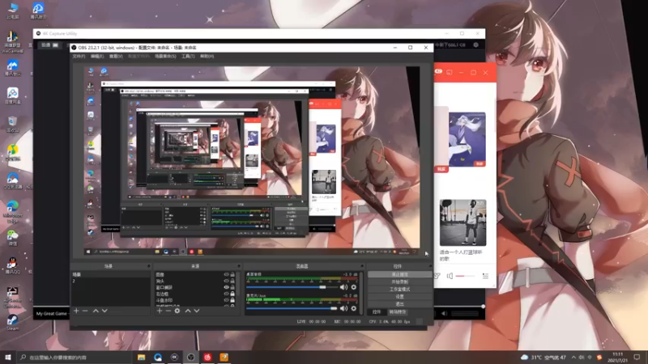The image size is (648, 364).
Task: Click the 退出 exit button in OBS
Action: click(399, 304)
